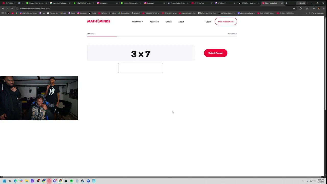This screenshot has height=184, width=327.
Task: Go to the Approach page
Action: point(154,22)
